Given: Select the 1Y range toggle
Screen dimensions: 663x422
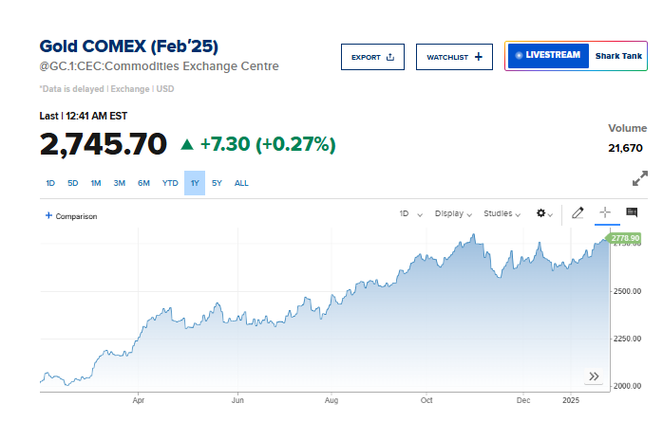Looking at the screenshot, I should point(194,183).
